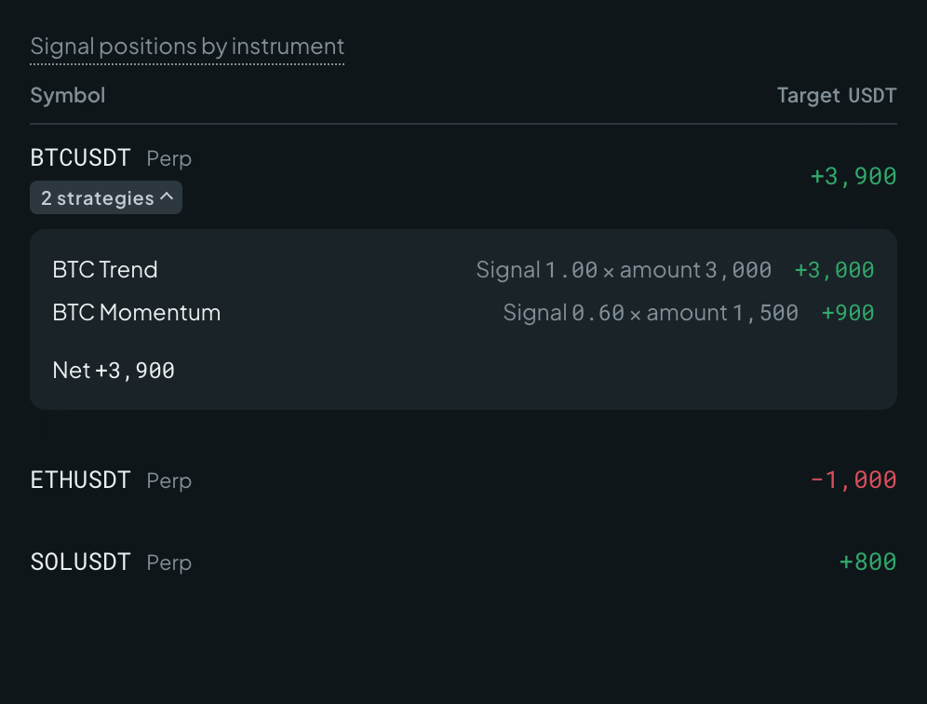Select the SOLUSDT instrument row
This screenshot has width=927, height=704.
[463, 562]
